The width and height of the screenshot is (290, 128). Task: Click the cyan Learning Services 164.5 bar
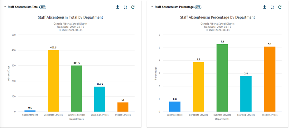click(x=99, y=99)
